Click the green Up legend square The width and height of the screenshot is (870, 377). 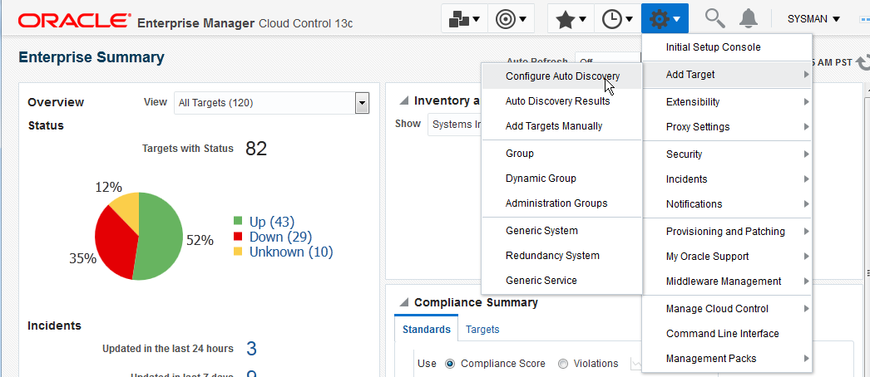(238, 221)
